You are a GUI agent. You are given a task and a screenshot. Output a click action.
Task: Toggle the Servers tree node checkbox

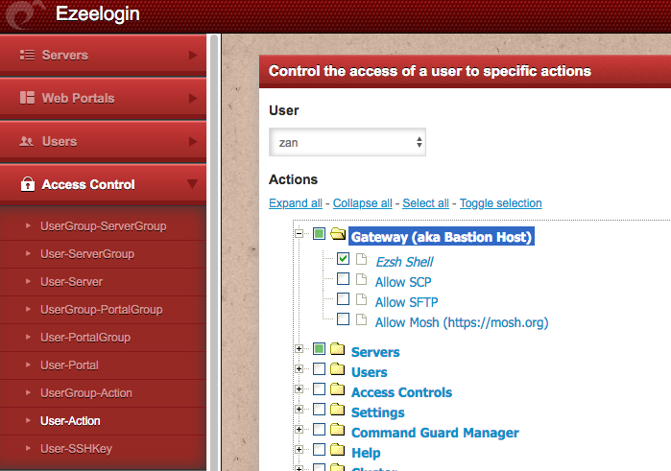319,348
